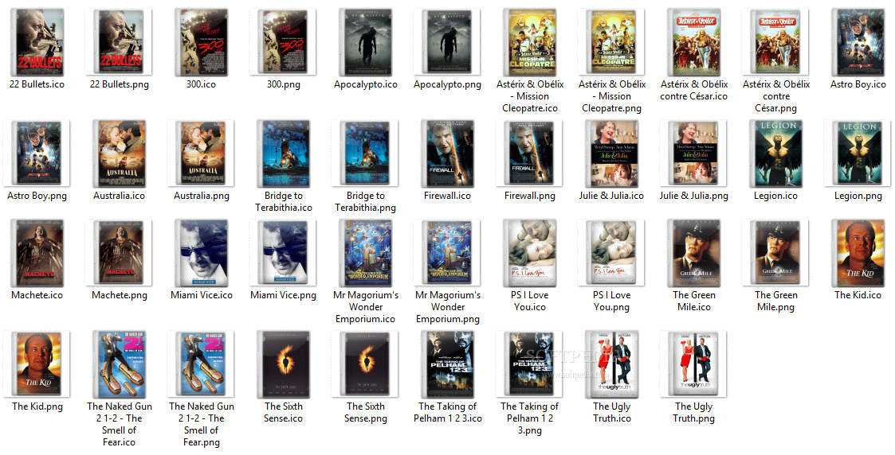
Task: Click the file name "Apocalypto.png"
Action: tap(448, 85)
